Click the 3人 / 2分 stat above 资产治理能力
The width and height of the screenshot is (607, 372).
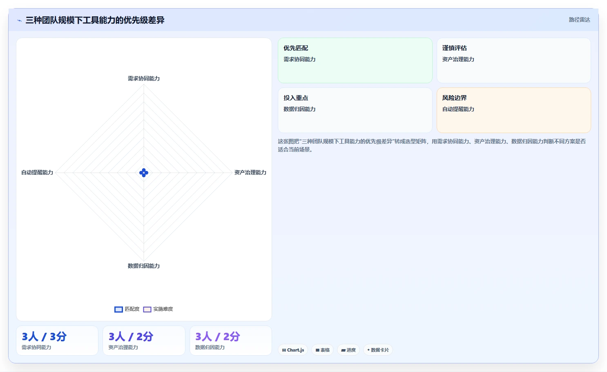click(131, 336)
